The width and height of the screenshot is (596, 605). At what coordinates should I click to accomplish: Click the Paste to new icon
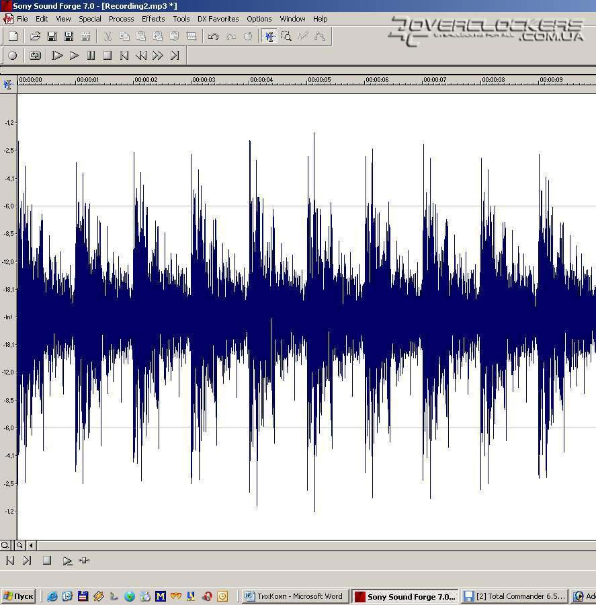coord(174,36)
